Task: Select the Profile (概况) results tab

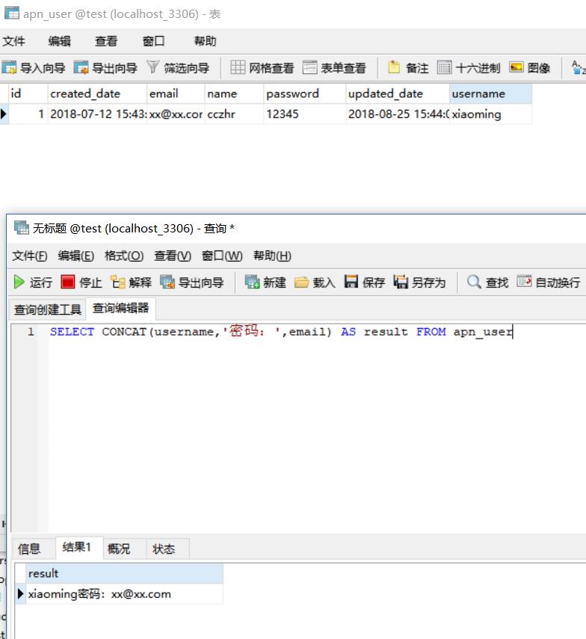Action: [x=119, y=549]
